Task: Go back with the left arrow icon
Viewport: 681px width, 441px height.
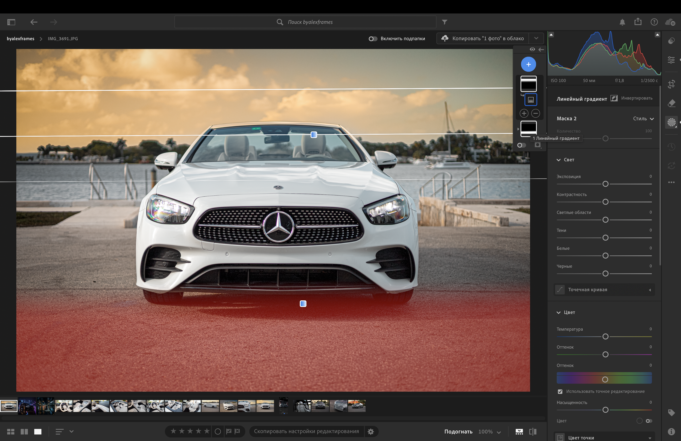Action: 34,22
